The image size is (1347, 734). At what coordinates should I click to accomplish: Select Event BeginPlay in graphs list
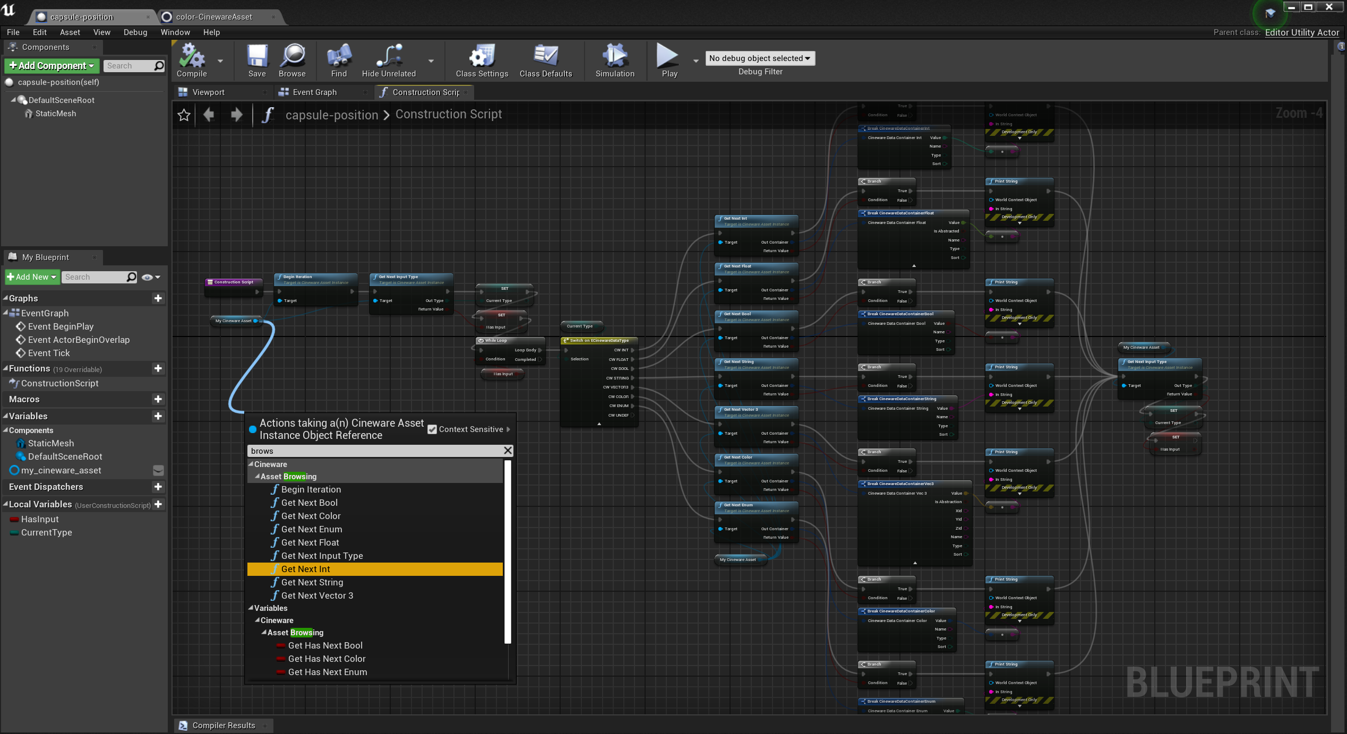click(x=61, y=326)
